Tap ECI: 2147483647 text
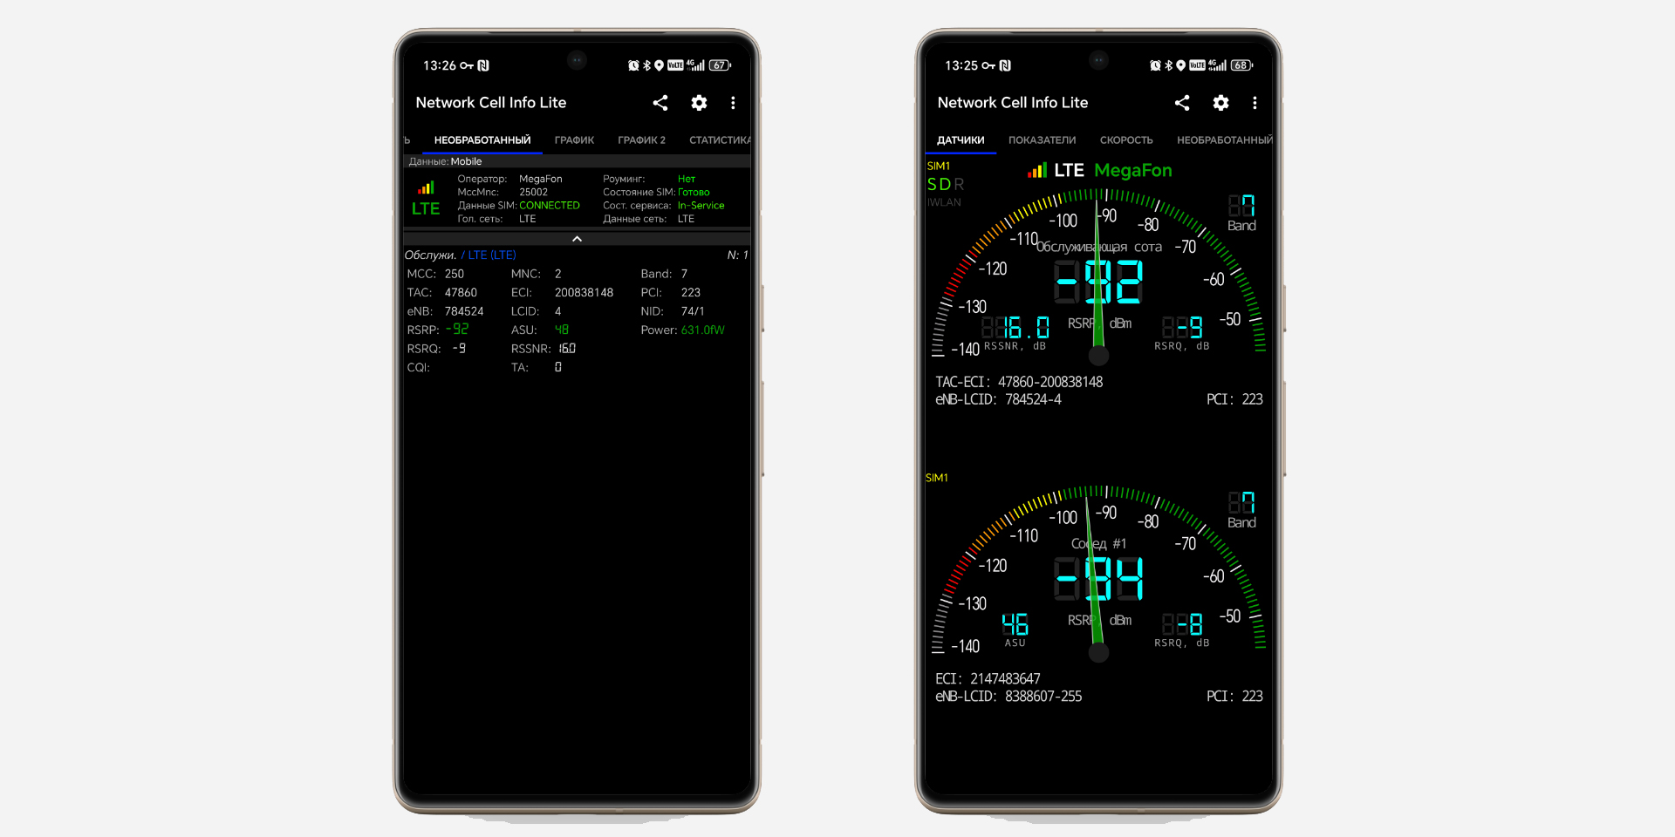This screenshot has height=837, width=1675. tap(988, 679)
